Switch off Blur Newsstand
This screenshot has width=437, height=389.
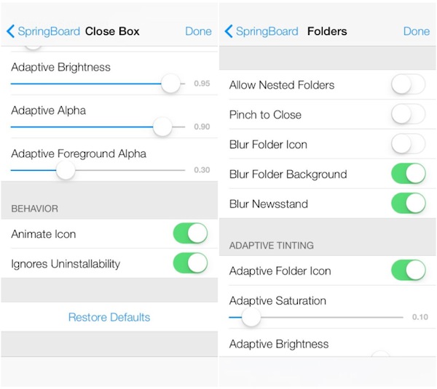tap(408, 204)
